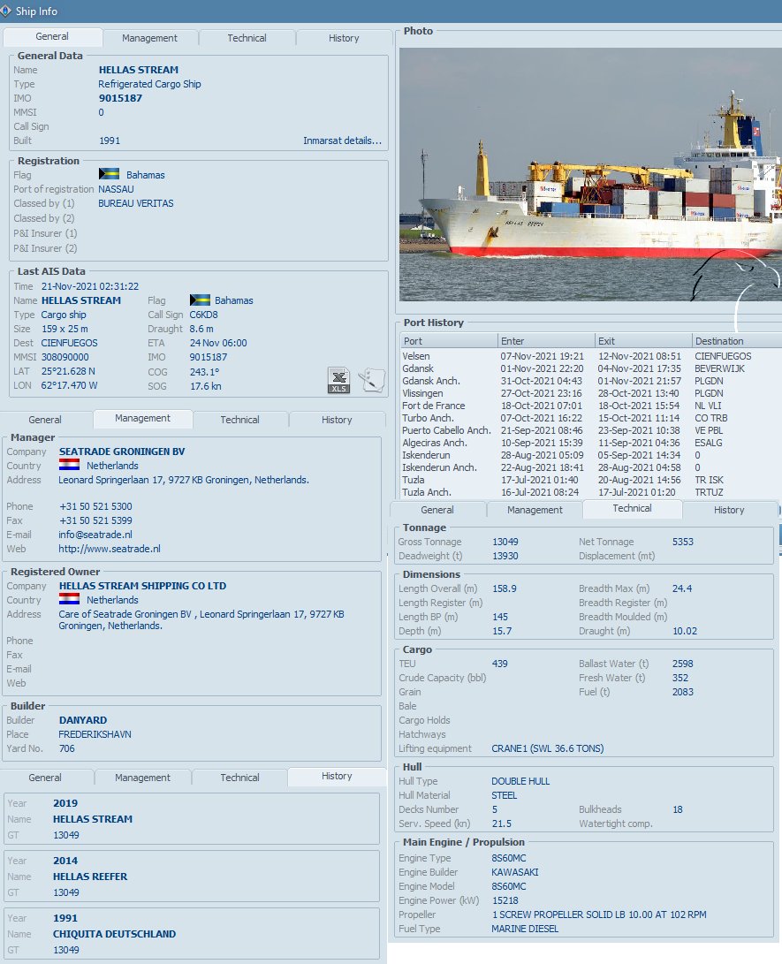Click the Ship Info title bar icon
Image resolution: width=782 pixels, height=964 pixels.
pyautogui.click(x=5, y=11)
